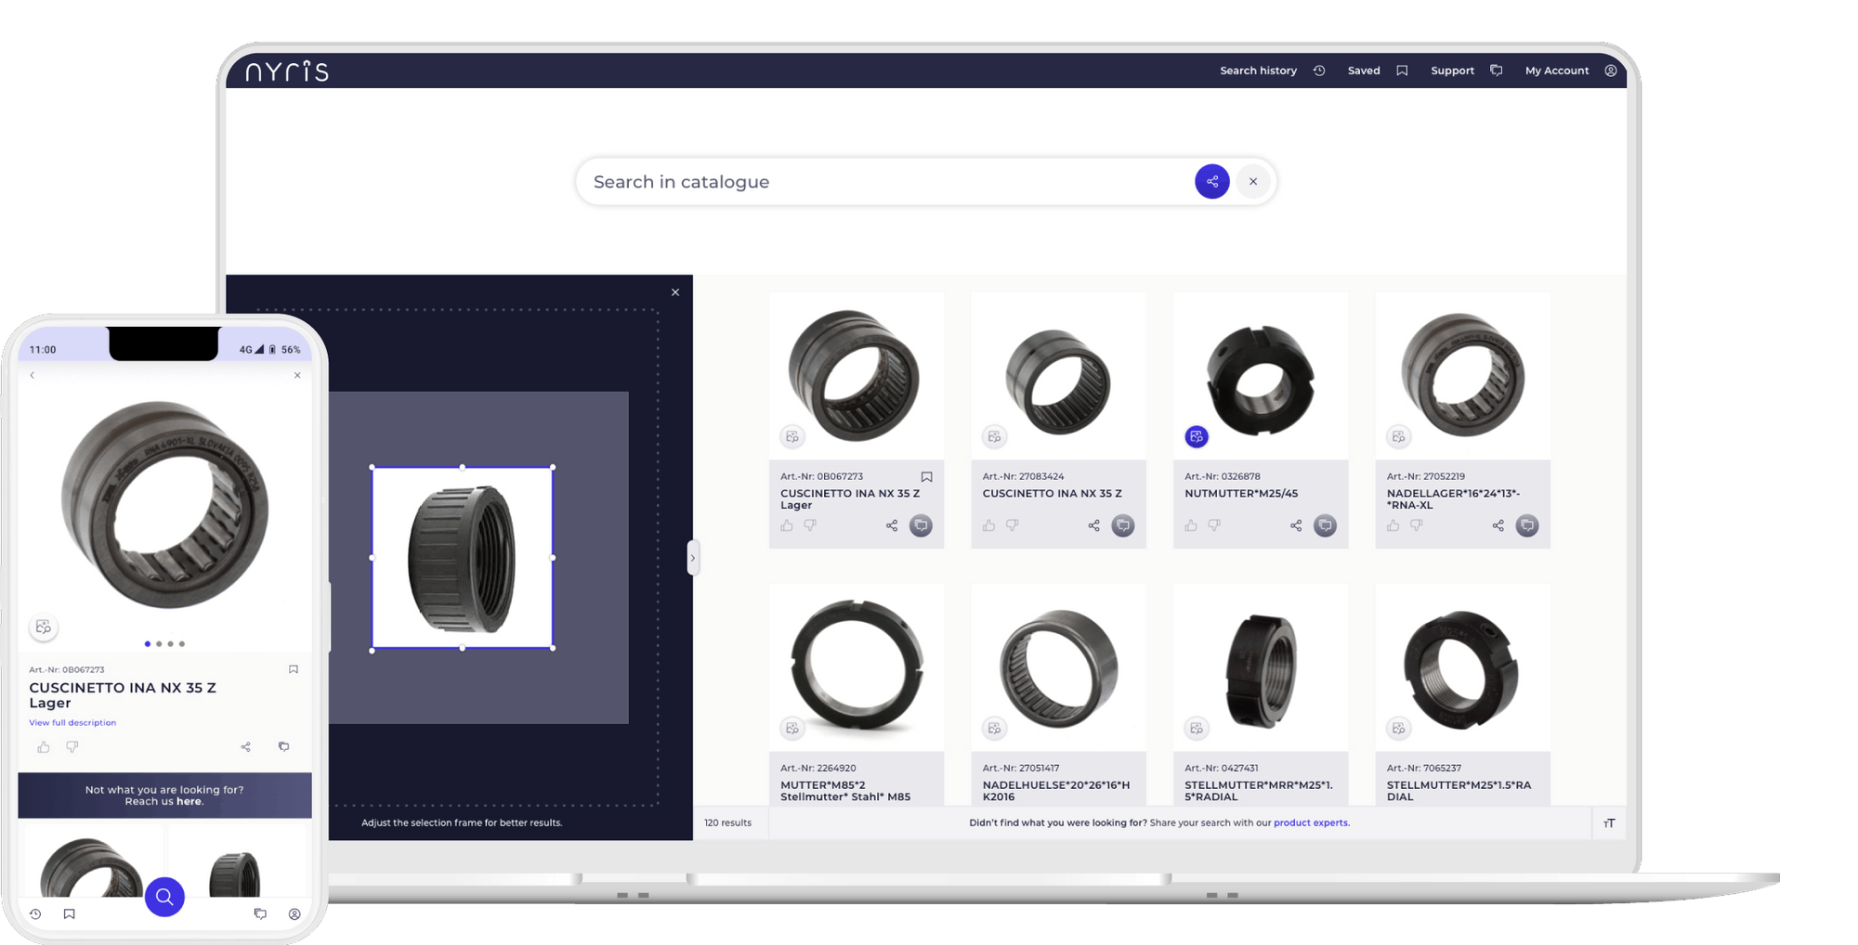This screenshot has height=945, width=1858.
Task: Go back using the phone's back chevron
Action: tap(33, 375)
